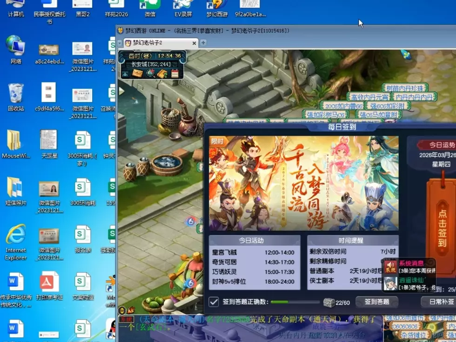Viewport: 456px width, 342px height.
Task: Click 侠士副本 reminder row
Action: pyautogui.click(x=346, y=281)
